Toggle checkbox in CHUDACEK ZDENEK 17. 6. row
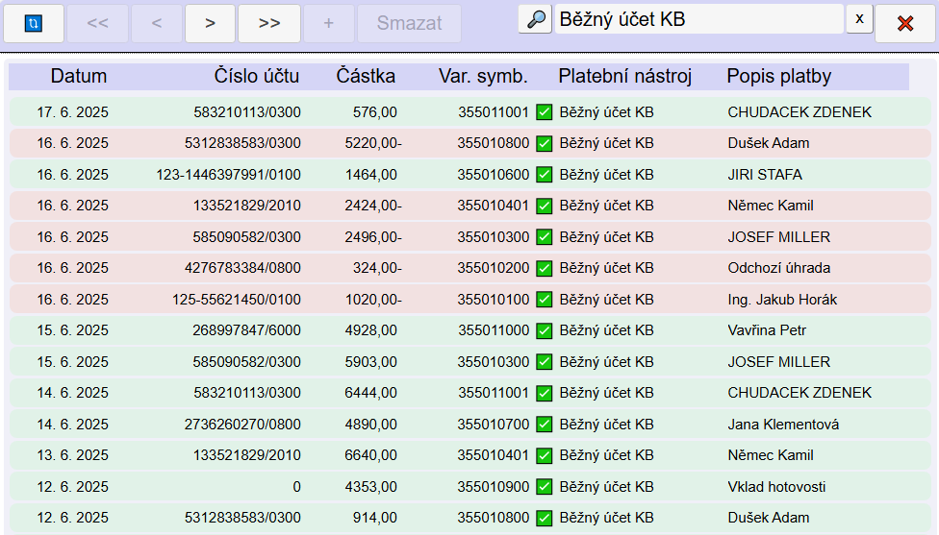Image resolution: width=939 pixels, height=535 pixels. tap(545, 112)
